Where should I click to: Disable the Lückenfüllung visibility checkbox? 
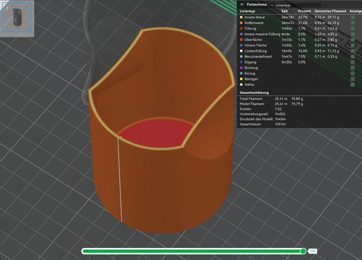click(x=352, y=51)
